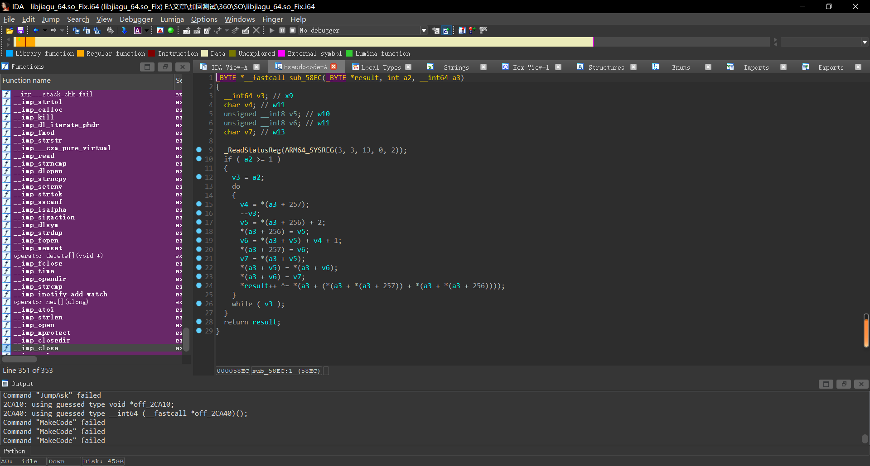Sort by the Function name column header
Image resolution: width=870 pixels, height=466 pixels.
tap(87, 81)
